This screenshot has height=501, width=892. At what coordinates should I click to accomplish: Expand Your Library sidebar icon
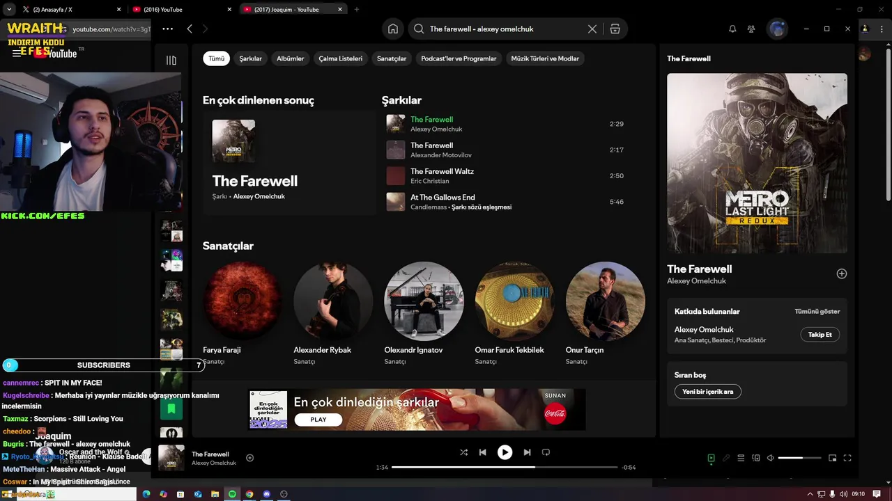[171, 60]
